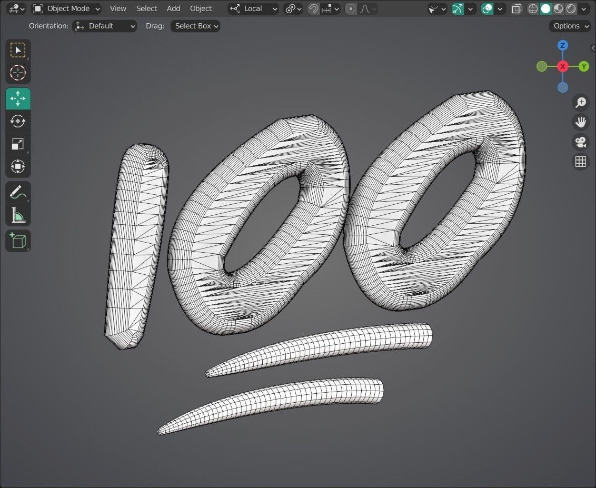Activate the Scale tool
This screenshot has height=488, width=596.
point(18,144)
